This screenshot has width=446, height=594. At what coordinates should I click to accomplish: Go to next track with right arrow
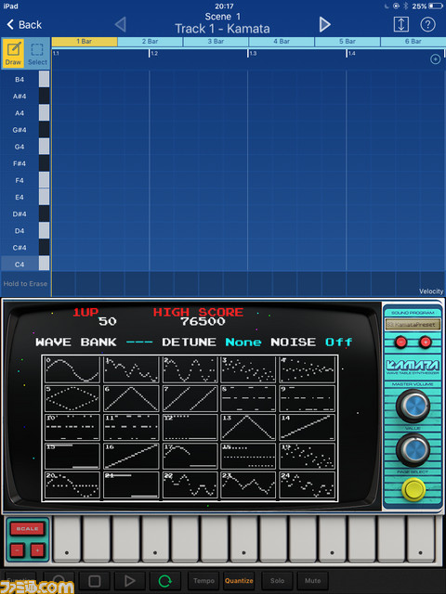pyautogui.click(x=324, y=25)
